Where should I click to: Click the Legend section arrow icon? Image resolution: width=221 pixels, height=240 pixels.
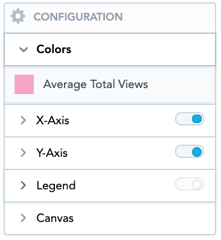[24, 185]
